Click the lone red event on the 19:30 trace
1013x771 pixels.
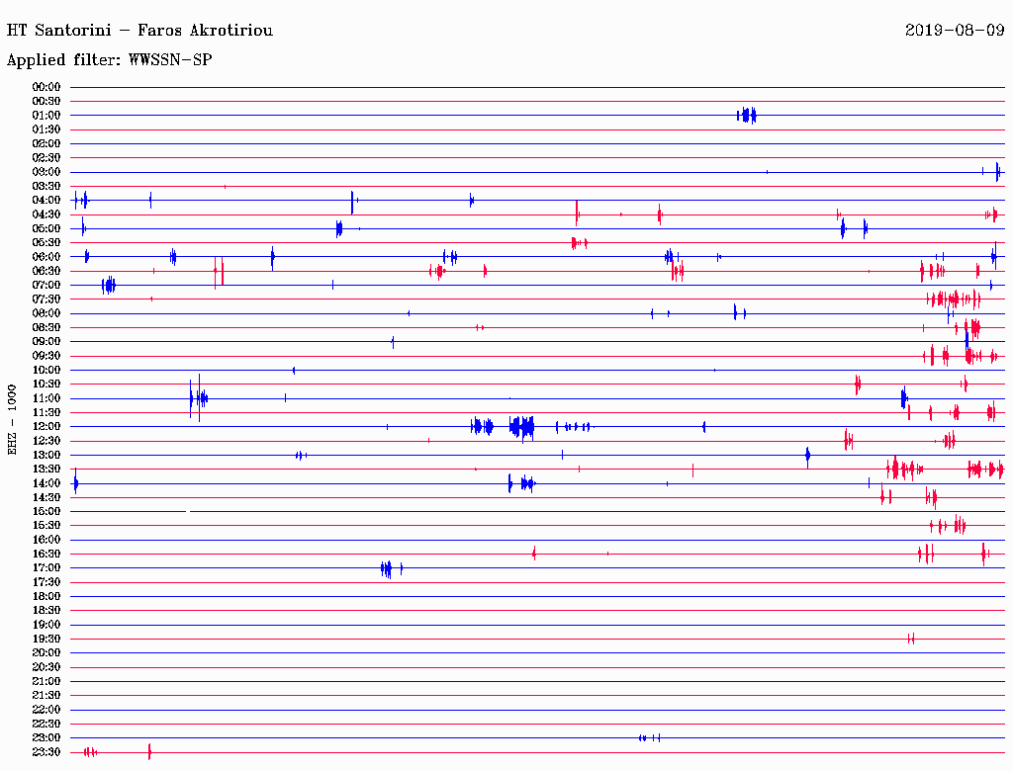pyautogui.click(x=911, y=640)
